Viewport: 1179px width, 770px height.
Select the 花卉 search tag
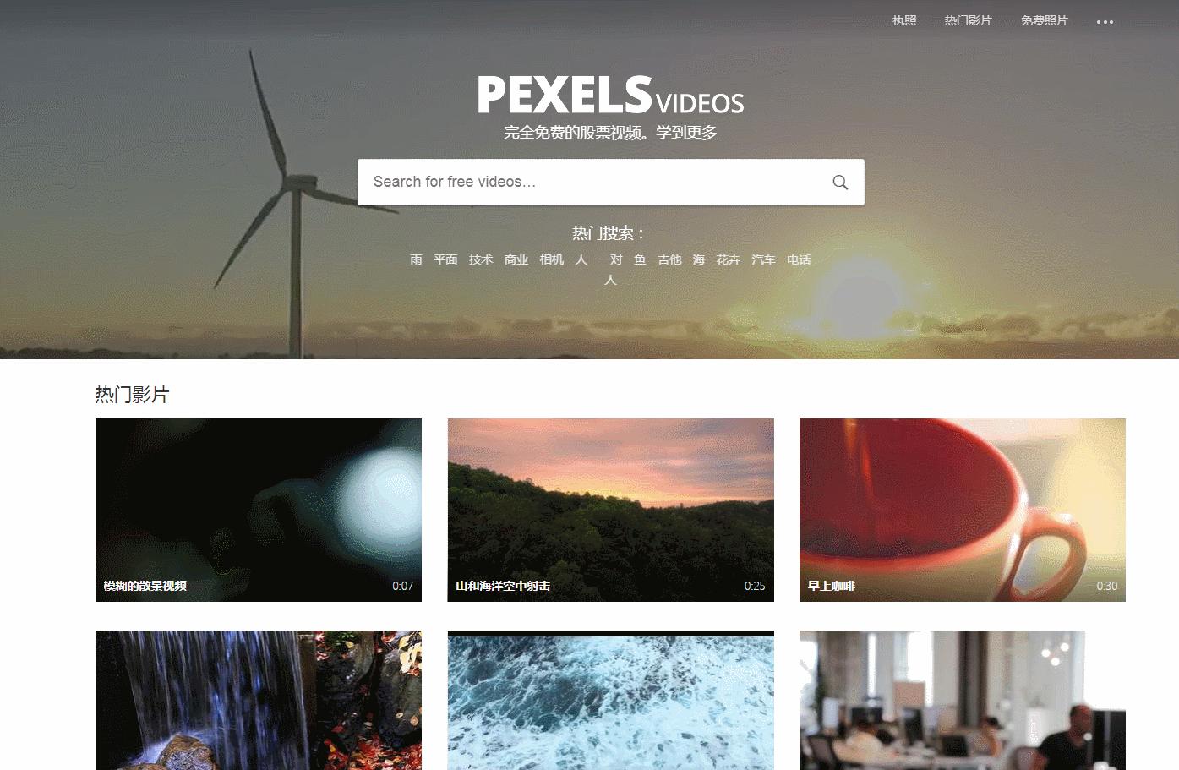coord(728,259)
